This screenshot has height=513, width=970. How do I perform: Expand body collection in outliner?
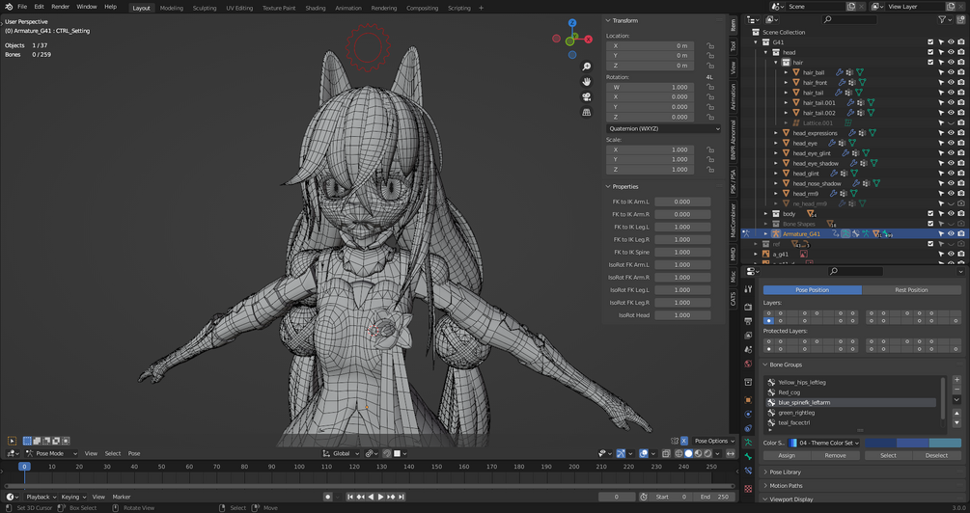pos(765,214)
